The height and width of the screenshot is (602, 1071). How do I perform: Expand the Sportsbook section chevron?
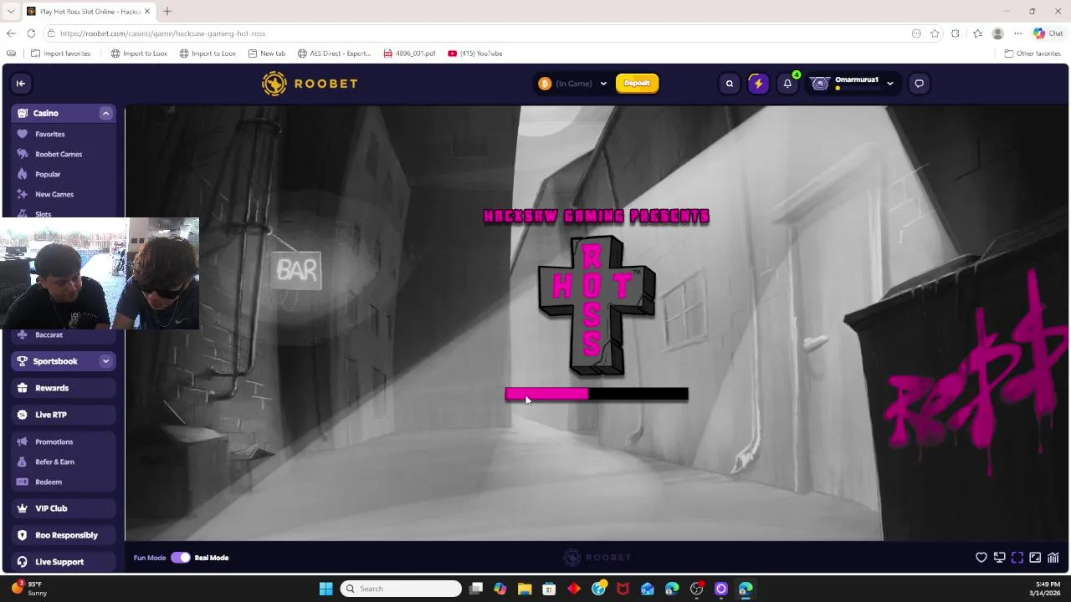[x=105, y=361]
